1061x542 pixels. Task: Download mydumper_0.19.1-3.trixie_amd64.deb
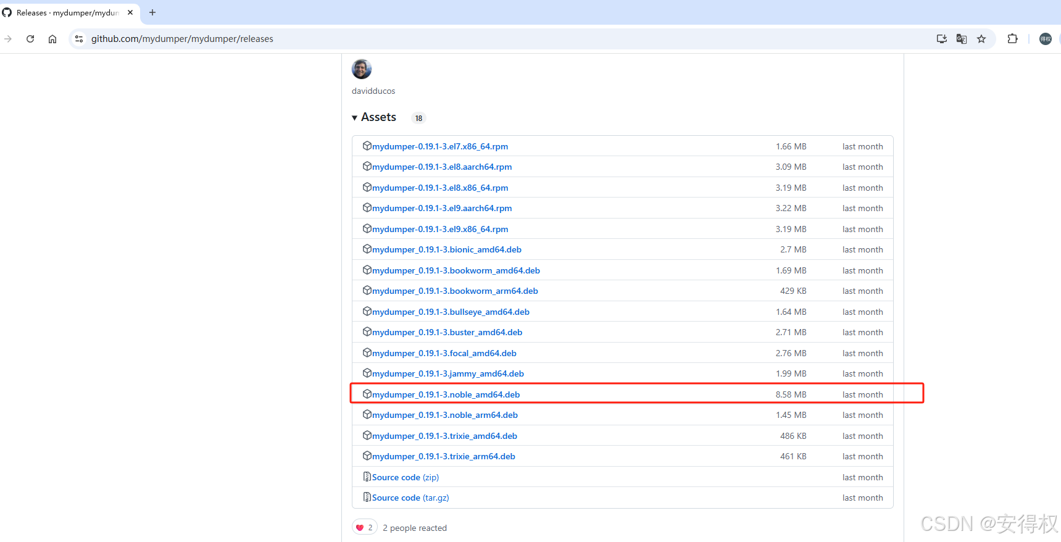(445, 436)
